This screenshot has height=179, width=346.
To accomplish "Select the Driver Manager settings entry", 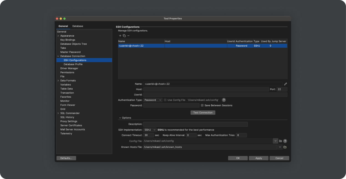I will pyautogui.click(x=69, y=68).
